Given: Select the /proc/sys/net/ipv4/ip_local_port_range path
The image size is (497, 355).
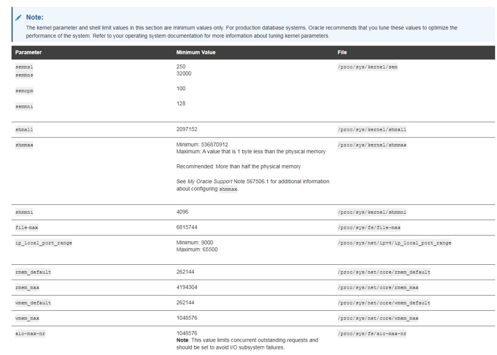Looking at the screenshot, I should [x=394, y=243].
